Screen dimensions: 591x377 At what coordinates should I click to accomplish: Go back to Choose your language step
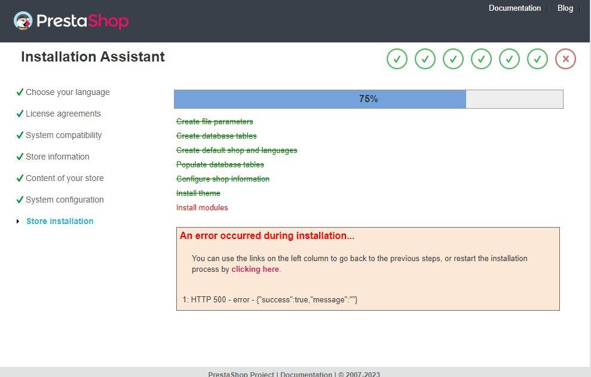pos(68,93)
